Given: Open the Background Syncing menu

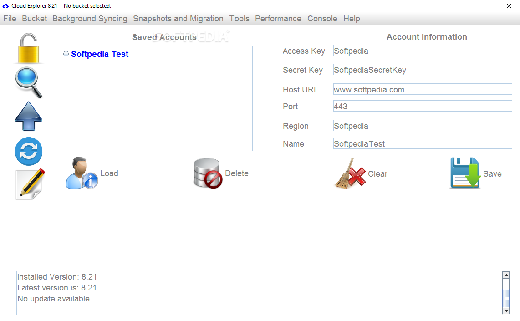Looking at the screenshot, I should pos(90,19).
